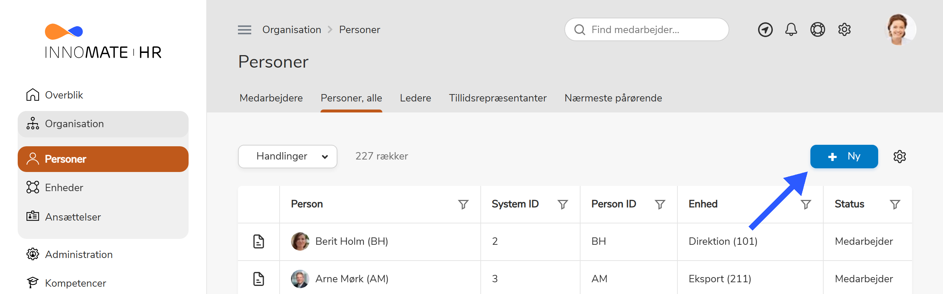Open the document icon next to Berit Holm
The width and height of the screenshot is (943, 294).
259,241
